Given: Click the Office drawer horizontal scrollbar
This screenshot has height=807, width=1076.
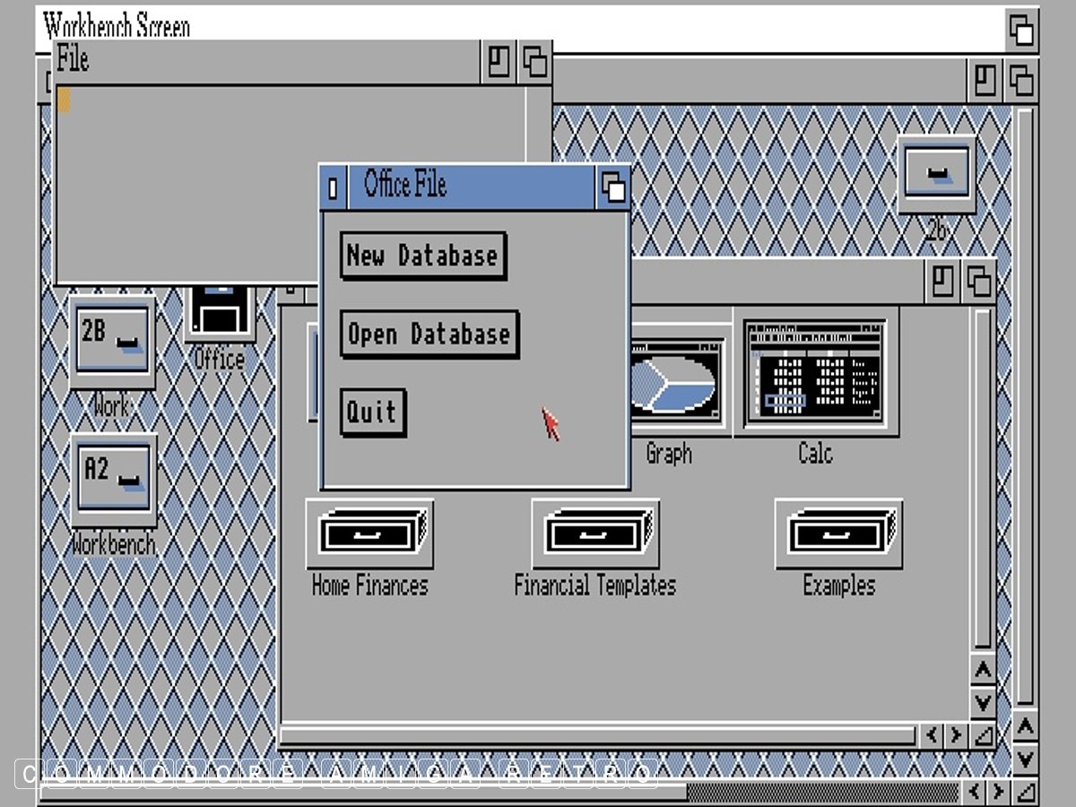Looking at the screenshot, I should click(x=596, y=736).
